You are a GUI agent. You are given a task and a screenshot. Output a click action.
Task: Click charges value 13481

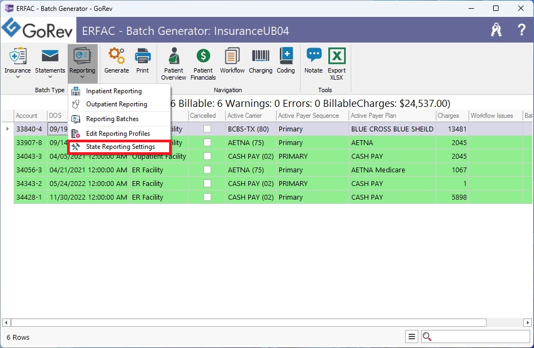pyautogui.click(x=452, y=129)
